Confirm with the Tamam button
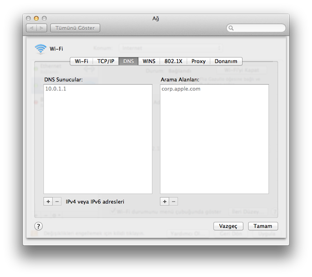Image resolution: width=312 pixels, height=277 pixels. pyautogui.click(x=263, y=226)
